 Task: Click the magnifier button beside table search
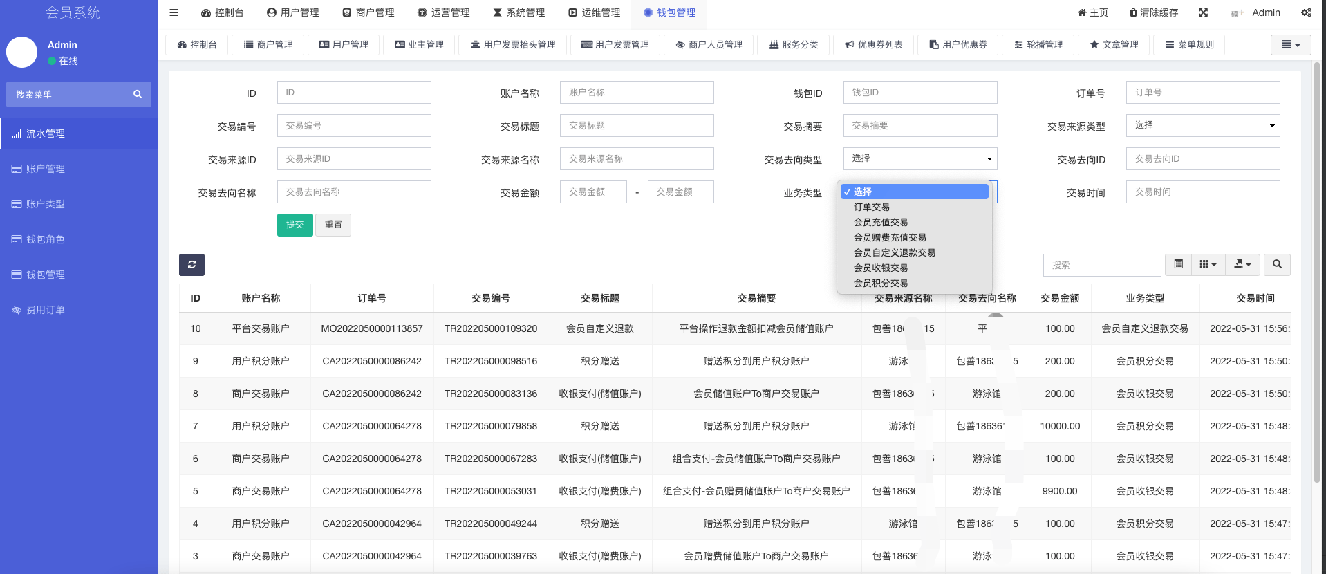(x=1277, y=264)
